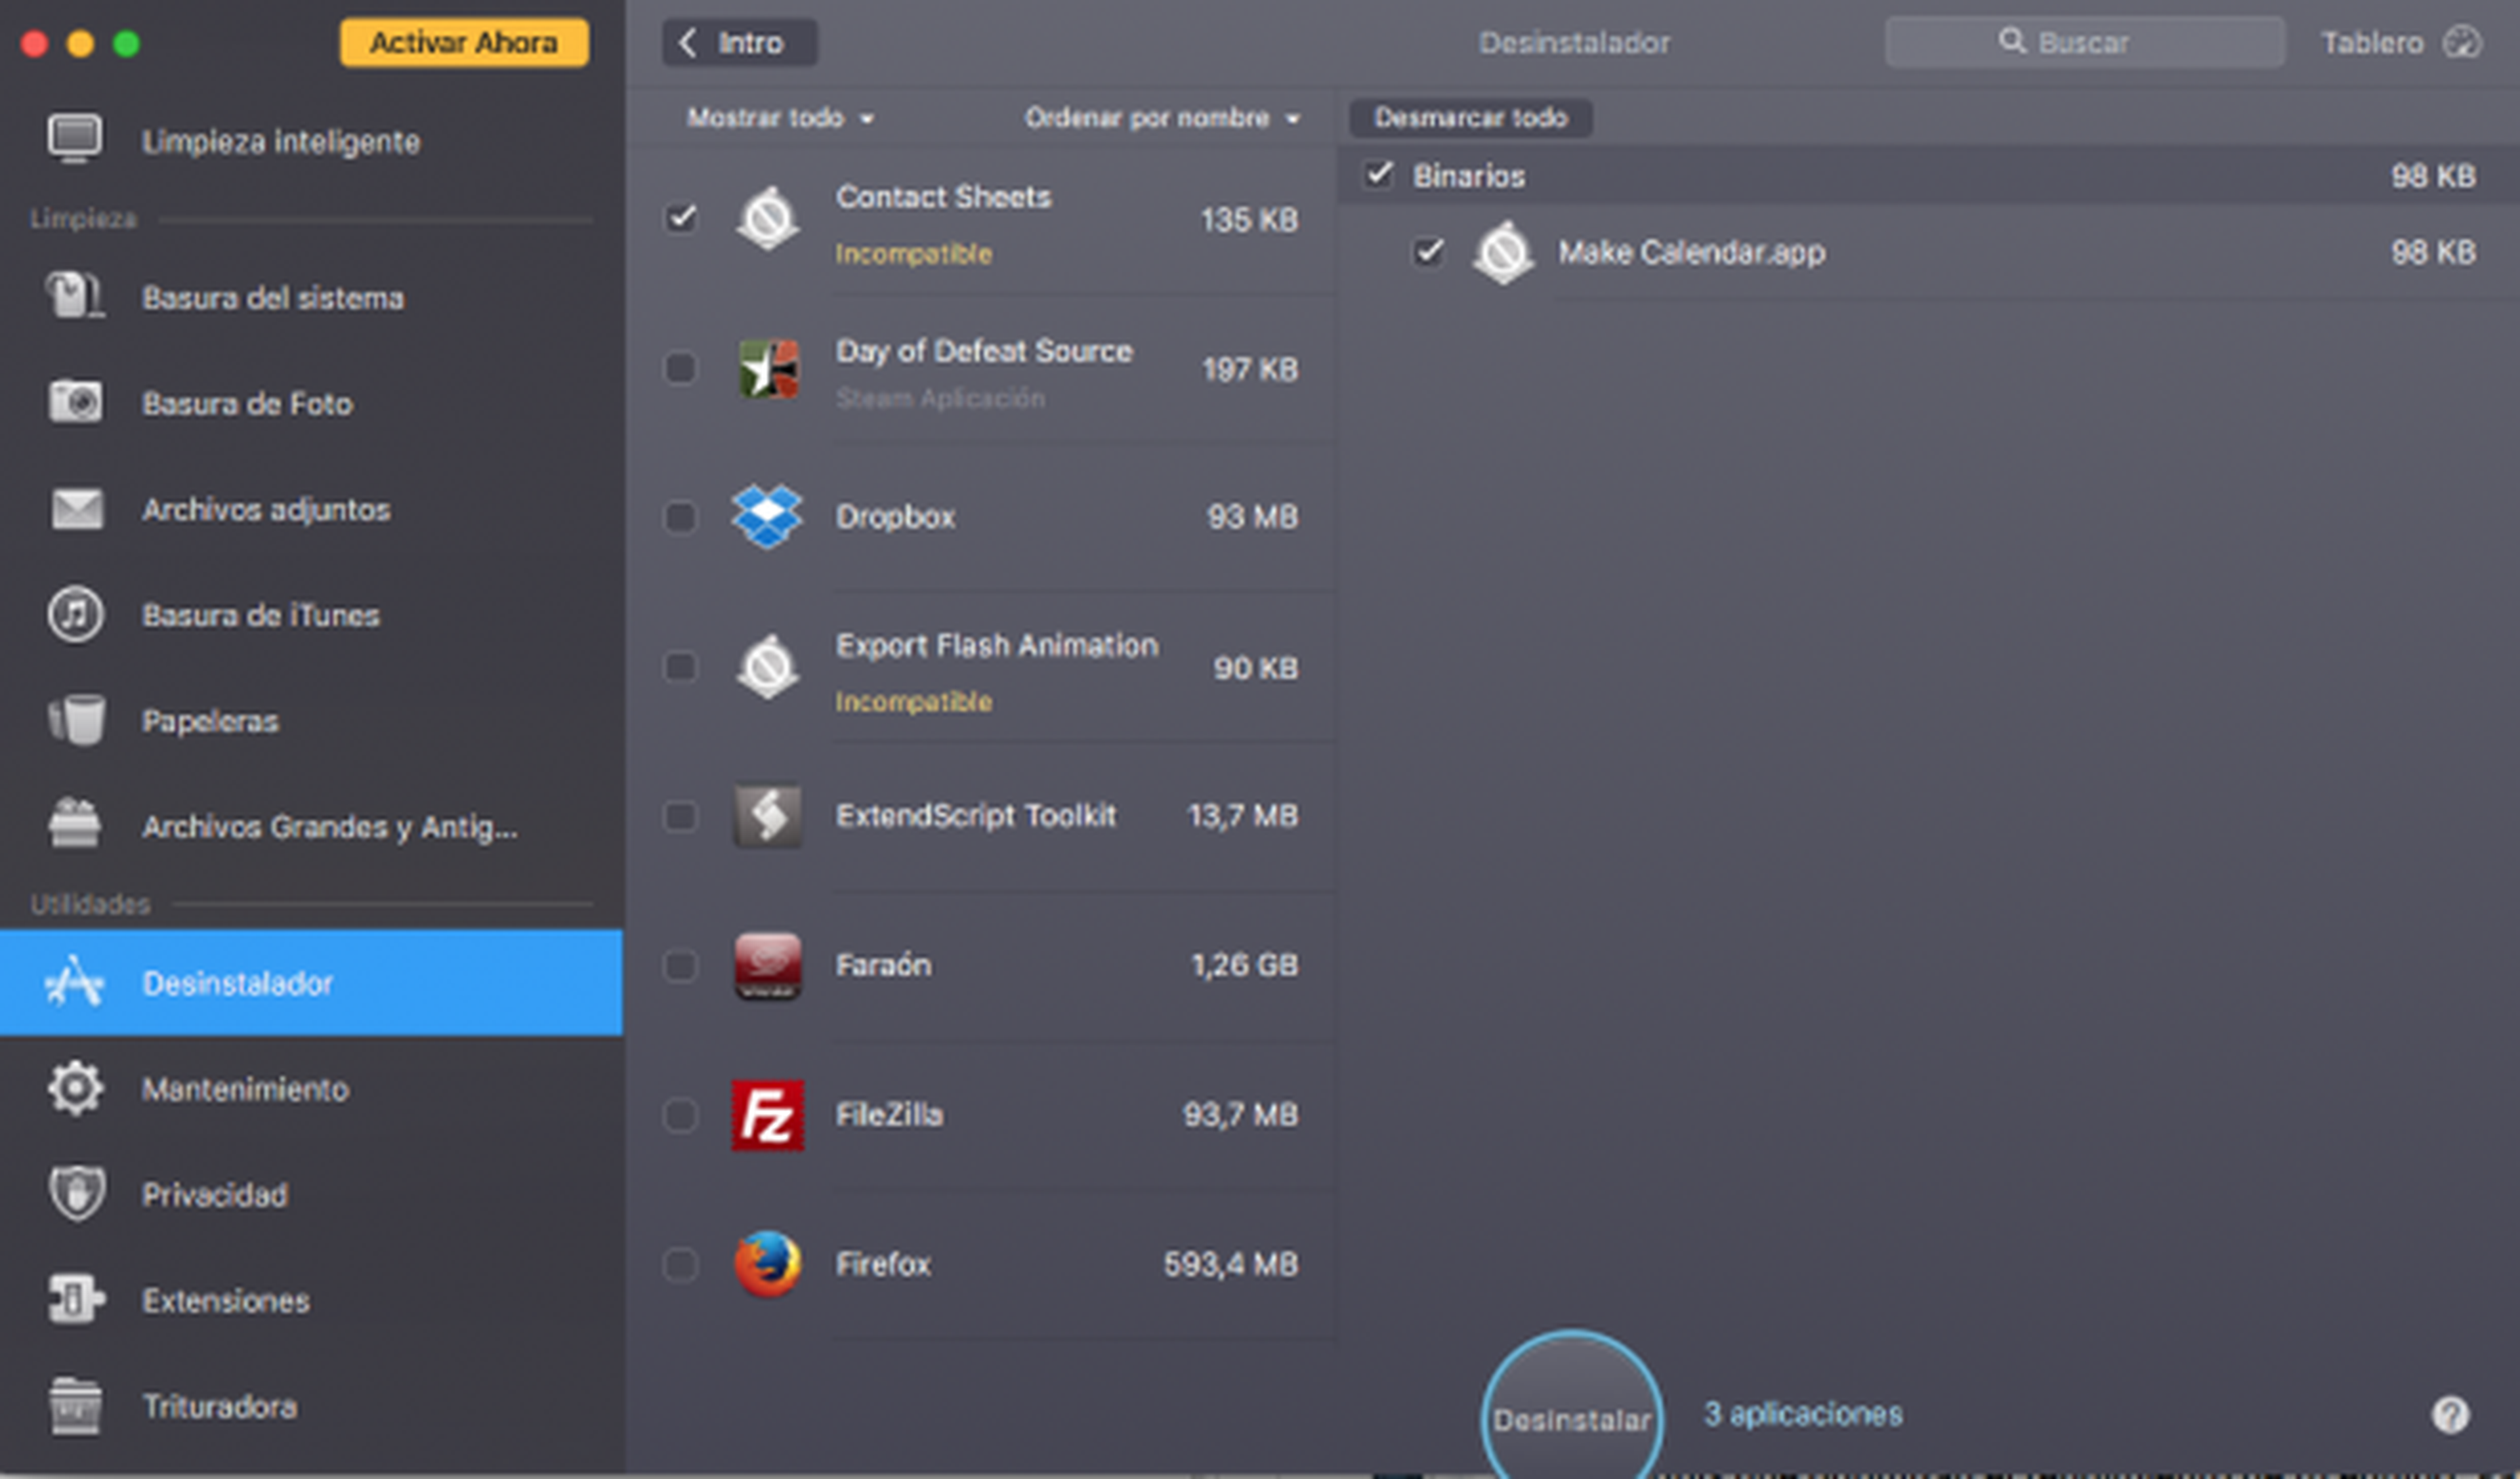Select the Dropbox 93 MB size value
The image size is (2520, 1479).
click(1252, 516)
